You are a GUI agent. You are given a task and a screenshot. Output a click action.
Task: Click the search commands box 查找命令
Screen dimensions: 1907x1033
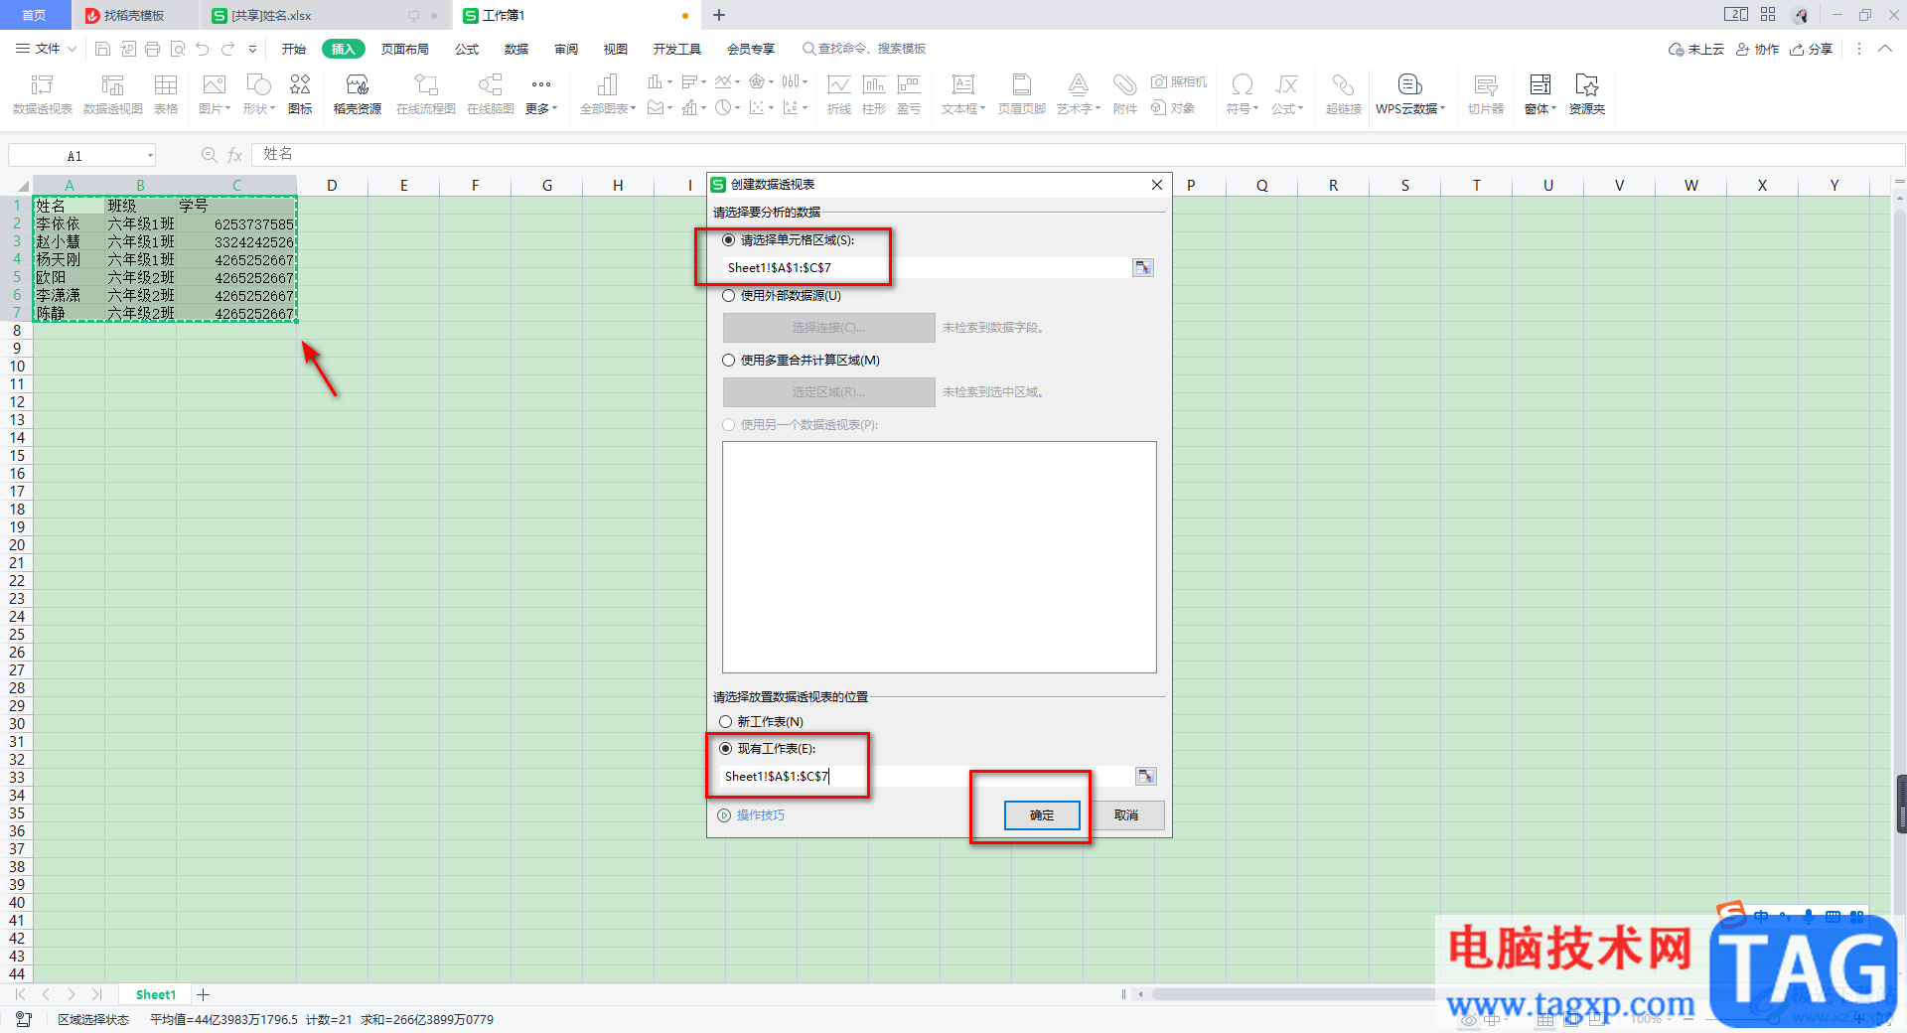tap(864, 49)
